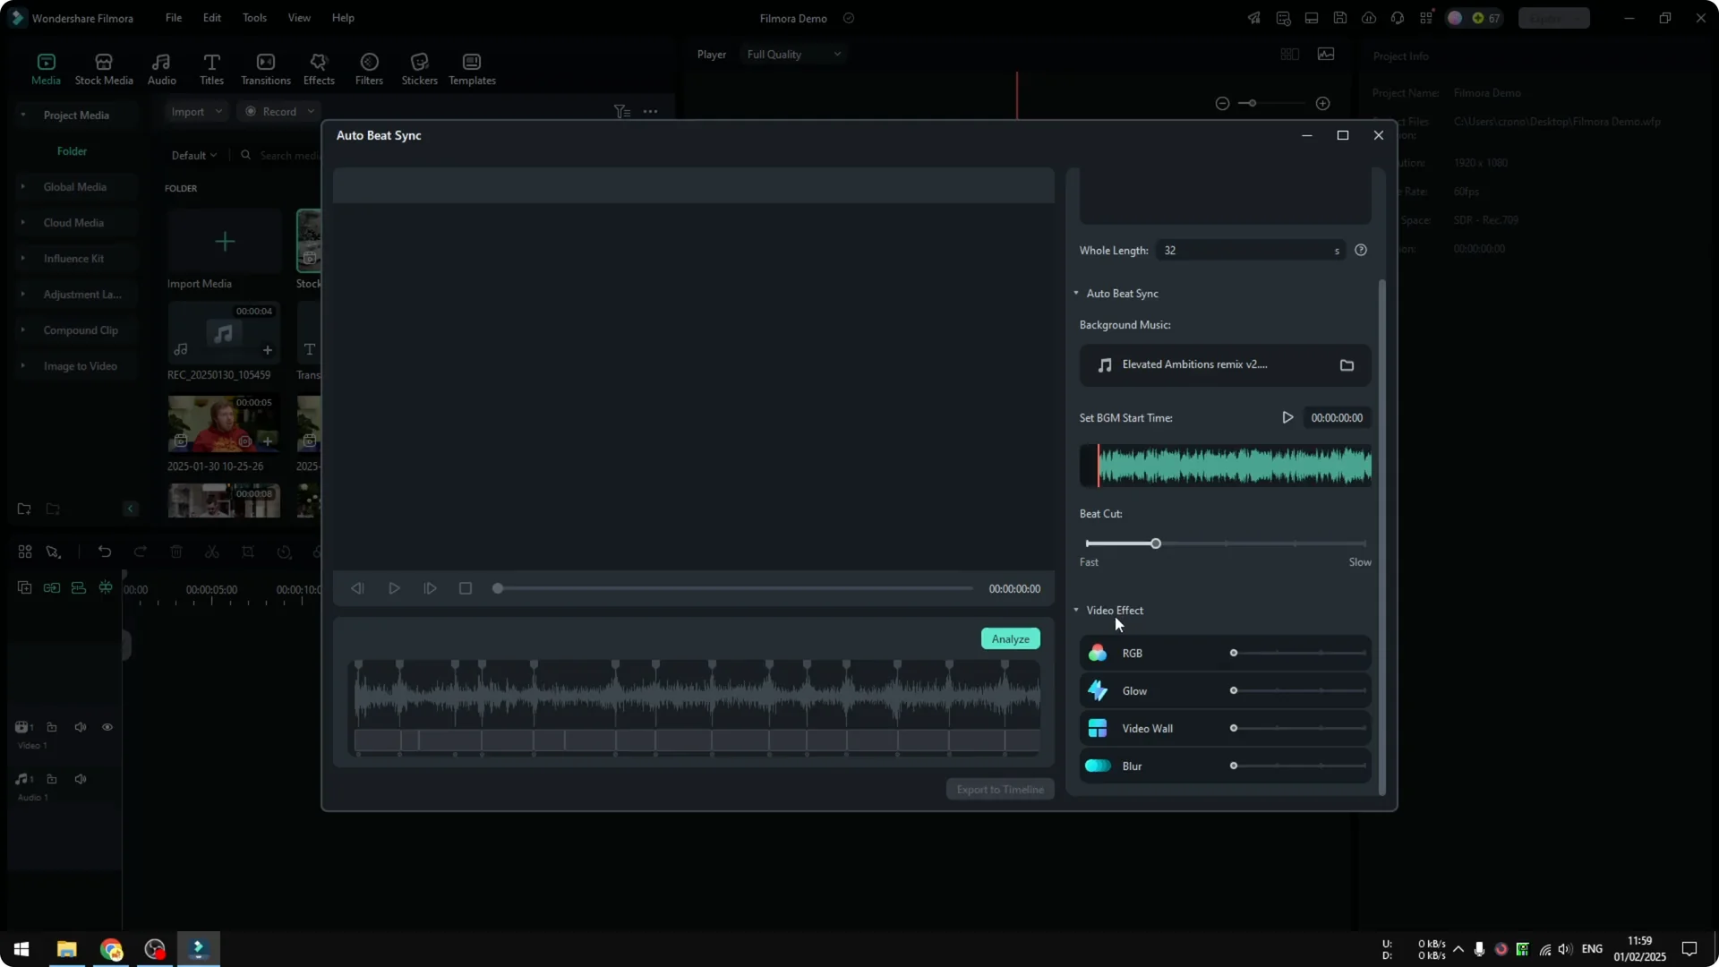Open the Tools menu
Screen dimensions: 1719x967
[253, 18]
